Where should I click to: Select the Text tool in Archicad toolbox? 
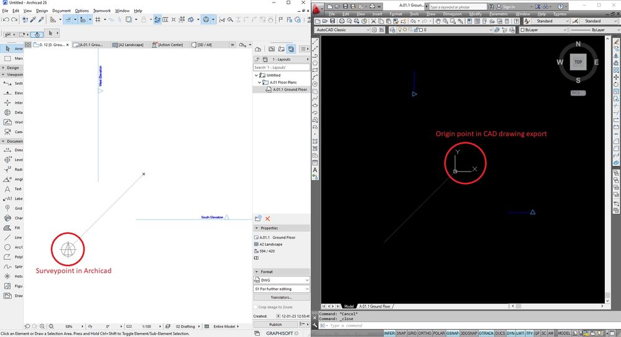(x=12, y=189)
